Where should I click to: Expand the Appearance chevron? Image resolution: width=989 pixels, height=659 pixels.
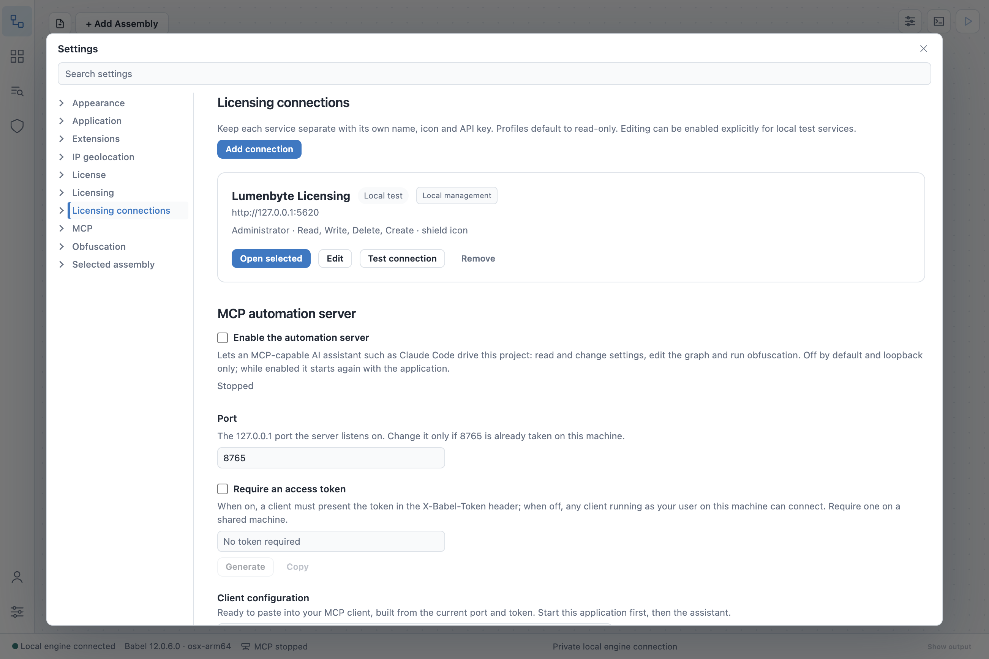coord(62,103)
